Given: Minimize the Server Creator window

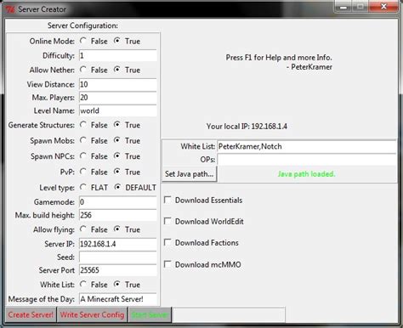Looking at the screenshot, I should pyautogui.click(x=343, y=7).
